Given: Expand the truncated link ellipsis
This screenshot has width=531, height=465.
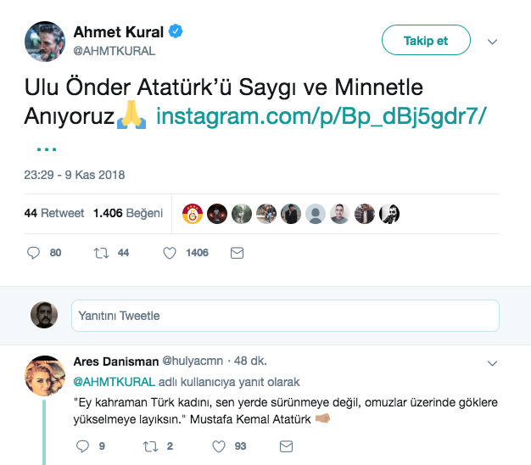Looking at the screenshot, I should click(45, 146).
